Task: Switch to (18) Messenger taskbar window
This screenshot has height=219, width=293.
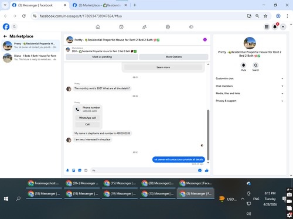Action: [x=44, y=194]
